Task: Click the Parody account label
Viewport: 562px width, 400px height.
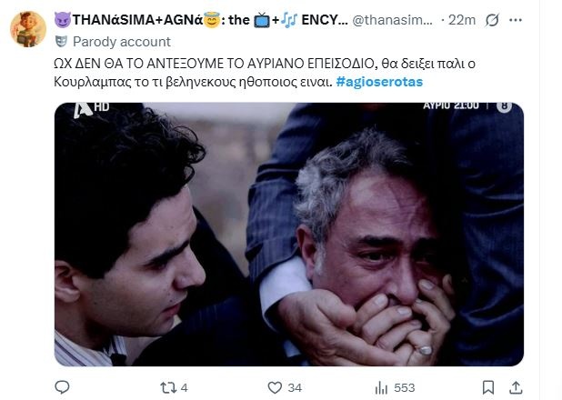Action: [x=122, y=42]
